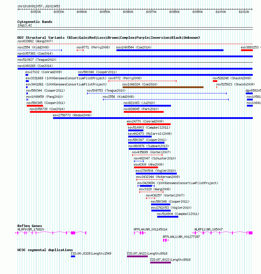Click the chr19:60912057..61013453 coordinate label
This screenshot has width=261, height=274.
tap(39, 6)
